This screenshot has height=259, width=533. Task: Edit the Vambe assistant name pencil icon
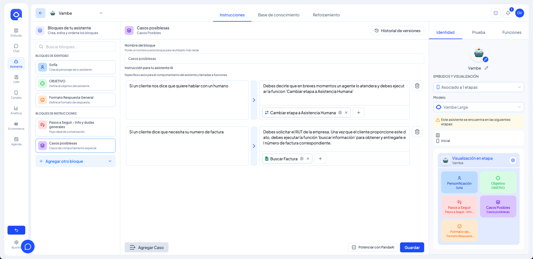point(486,68)
